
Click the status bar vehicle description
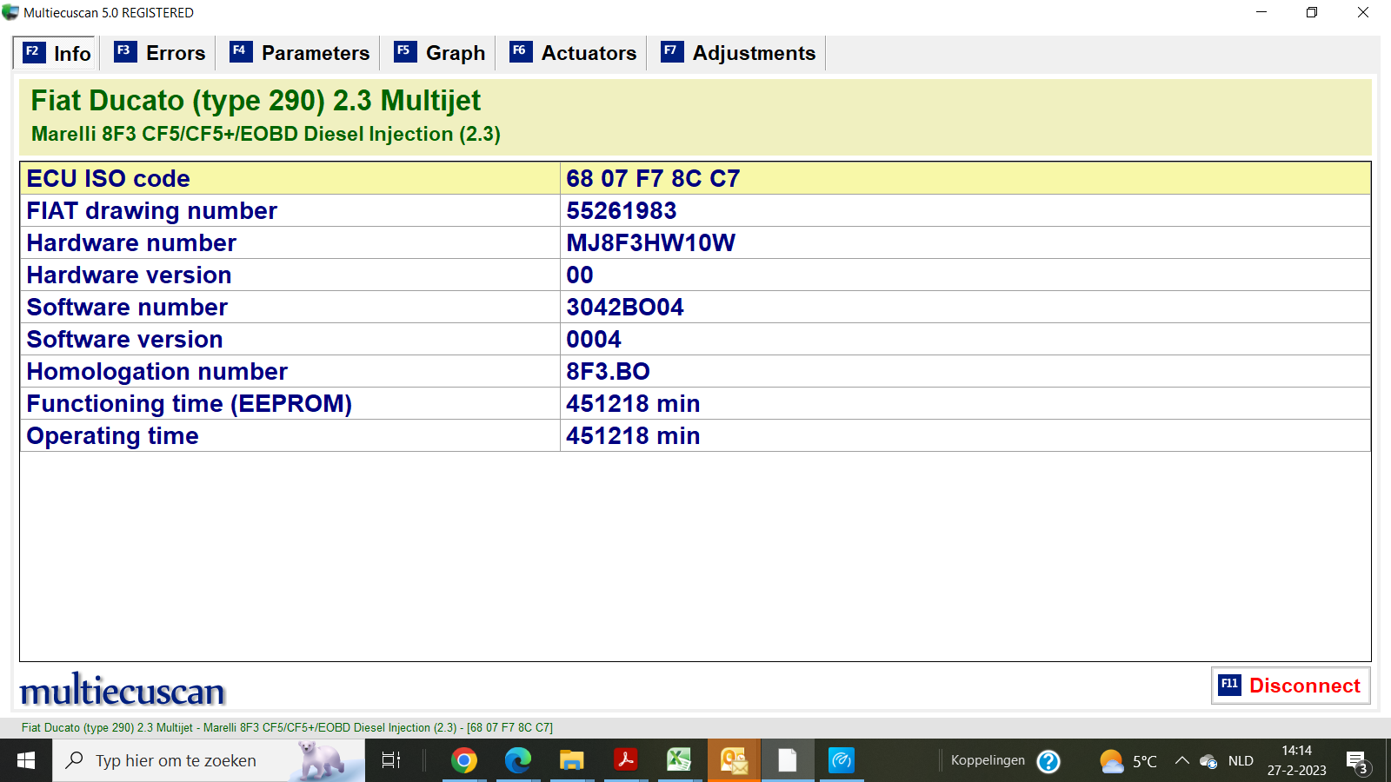coord(287,727)
